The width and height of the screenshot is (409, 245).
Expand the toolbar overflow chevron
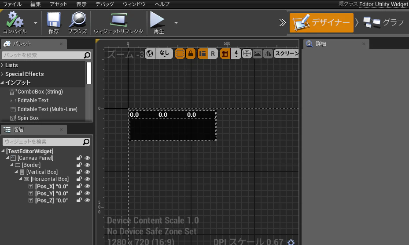click(283, 23)
